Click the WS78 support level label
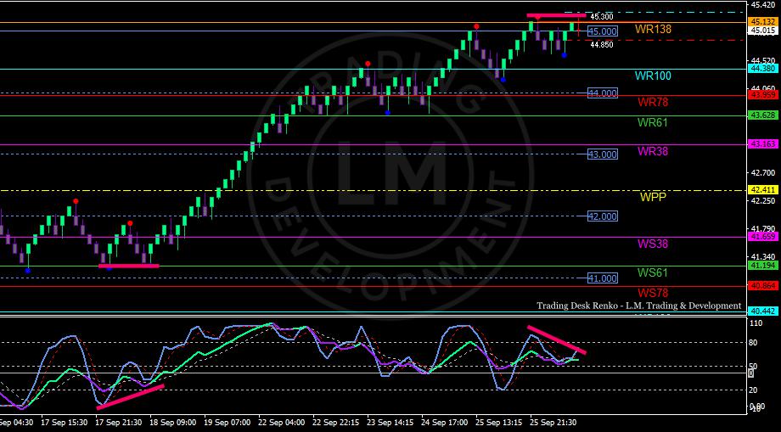 pos(653,293)
